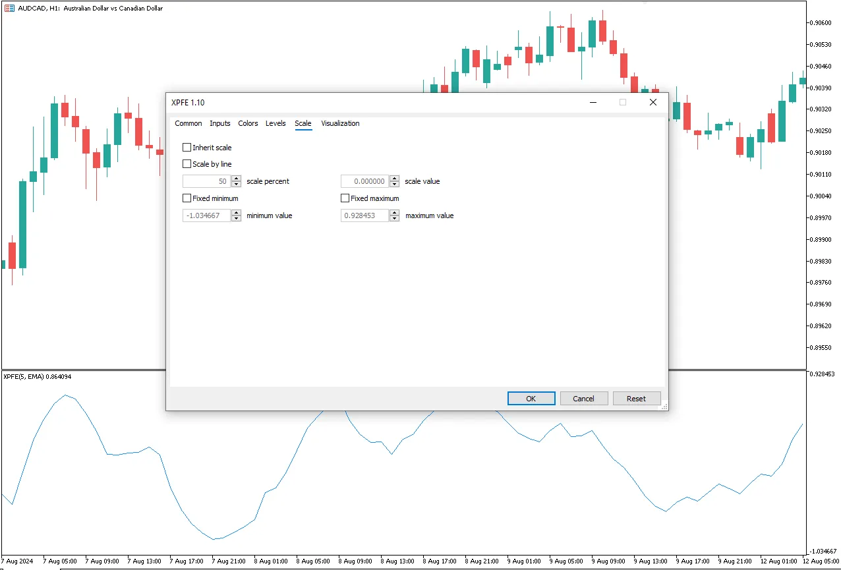
Task: Minimize the XPFE 1.10 dialog
Action: point(593,102)
